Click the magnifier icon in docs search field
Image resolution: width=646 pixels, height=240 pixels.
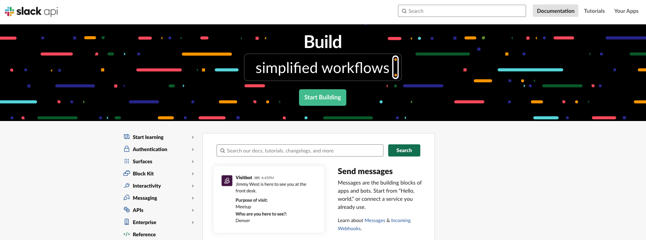click(x=223, y=151)
